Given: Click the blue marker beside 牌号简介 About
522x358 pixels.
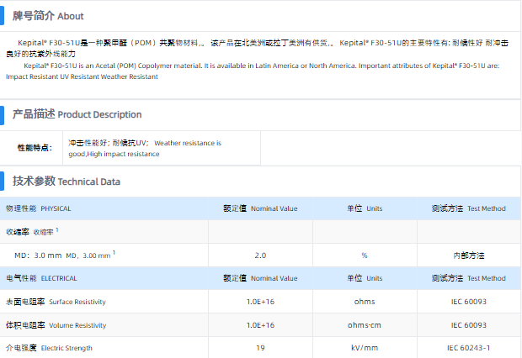Looking at the screenshot, I should coord(7,16).
